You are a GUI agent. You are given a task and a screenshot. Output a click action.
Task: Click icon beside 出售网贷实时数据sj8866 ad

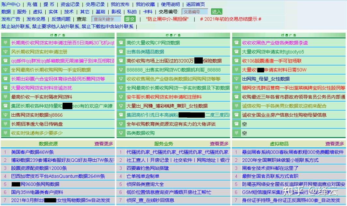(x=6, y=115)
